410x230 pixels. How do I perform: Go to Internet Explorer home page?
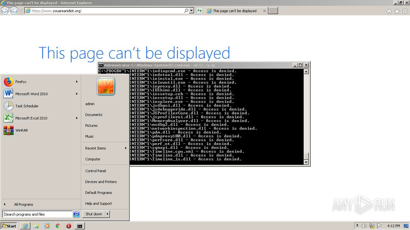coord(389,11)
